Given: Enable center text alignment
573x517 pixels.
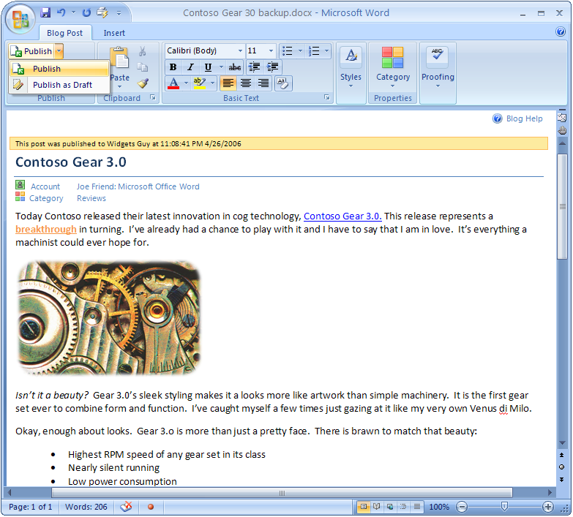Looking at the screenshot, I should pos(246,83).
